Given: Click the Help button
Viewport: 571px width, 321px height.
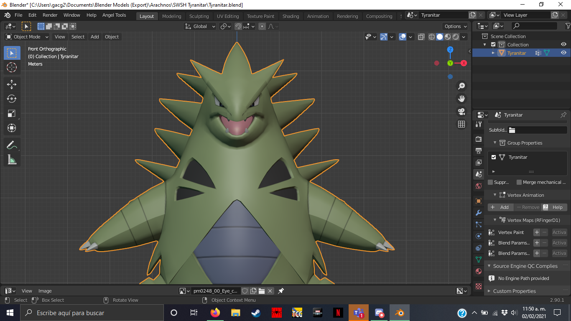Looking at the screenshot, I should click(554, 207).
